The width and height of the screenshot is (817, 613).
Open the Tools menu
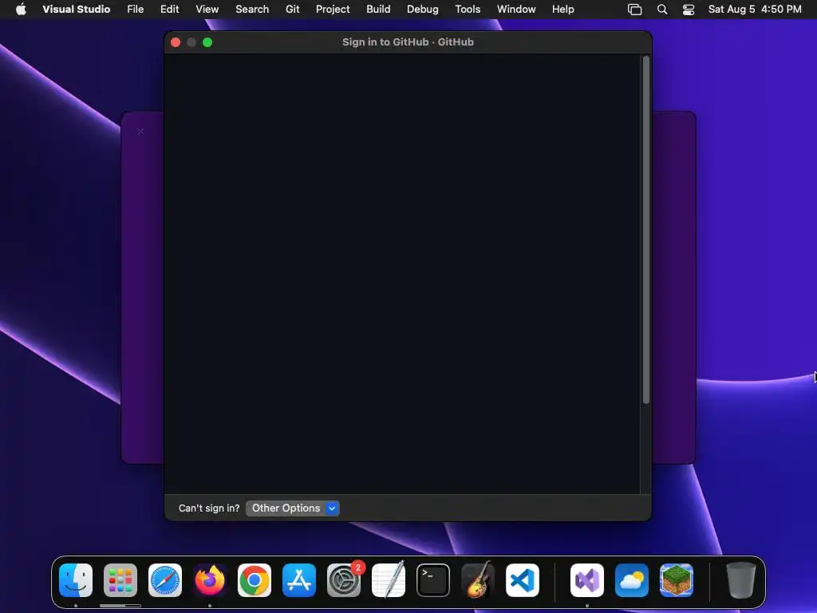[x=468, y=10]
